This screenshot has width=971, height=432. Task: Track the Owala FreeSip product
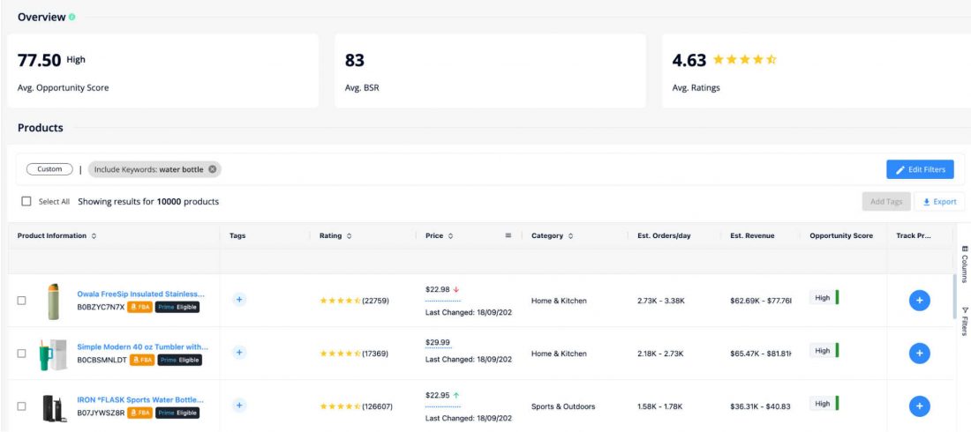(919, 300)
